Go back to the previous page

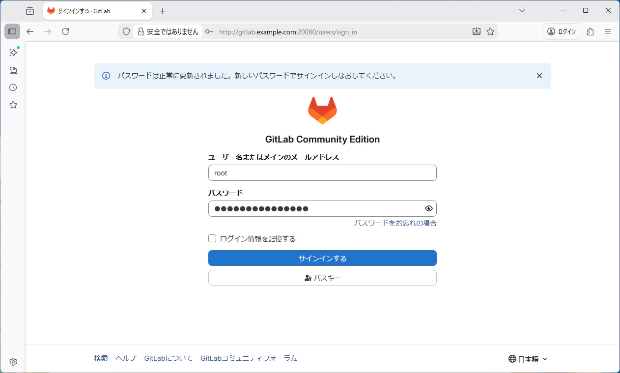tap(30, 31)
